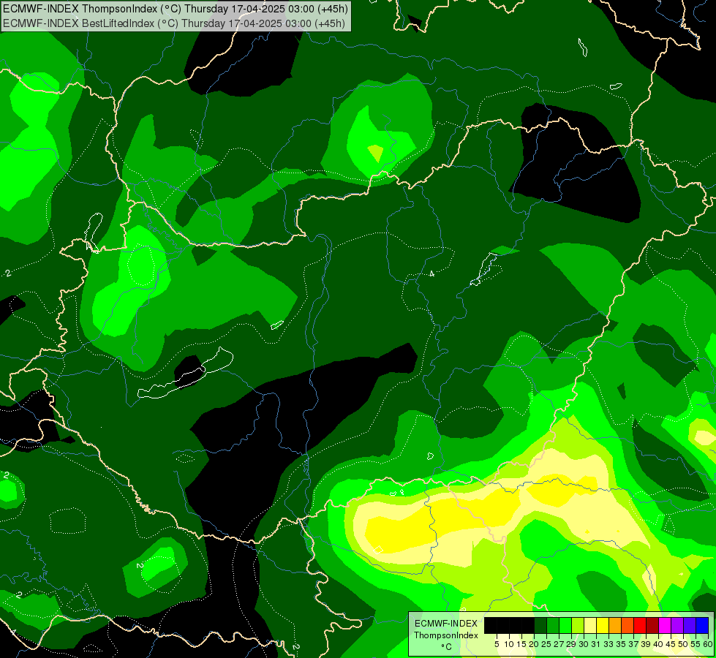The image size is (716, 658).
Task: Click the legend scale value 40
Action: click(x=658, y=644)
